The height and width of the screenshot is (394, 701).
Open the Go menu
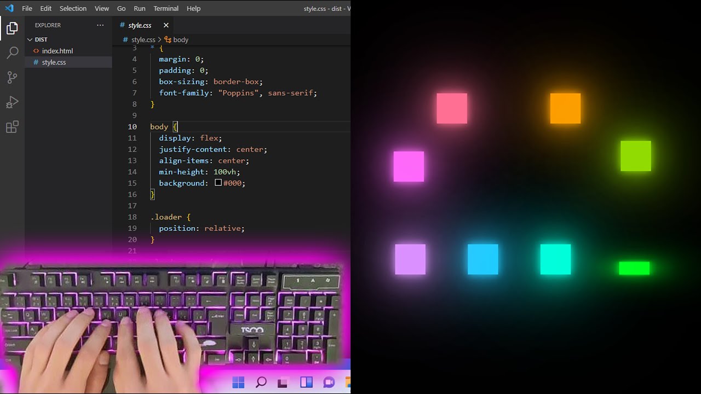(122, 8)
